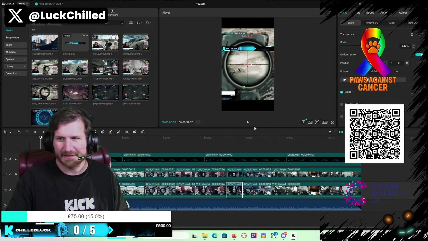
Task: Refresh the media search bar
Action: tap(122, 23)
